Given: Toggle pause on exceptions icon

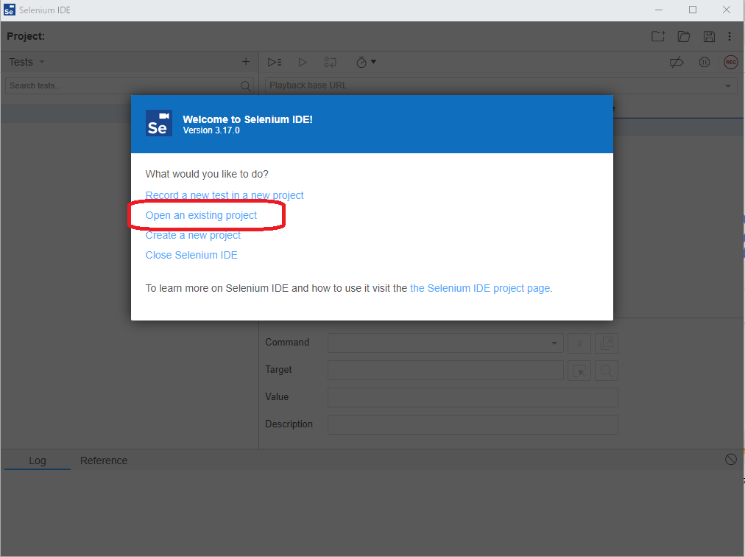Looking at the screenshot, I should 704,62.
